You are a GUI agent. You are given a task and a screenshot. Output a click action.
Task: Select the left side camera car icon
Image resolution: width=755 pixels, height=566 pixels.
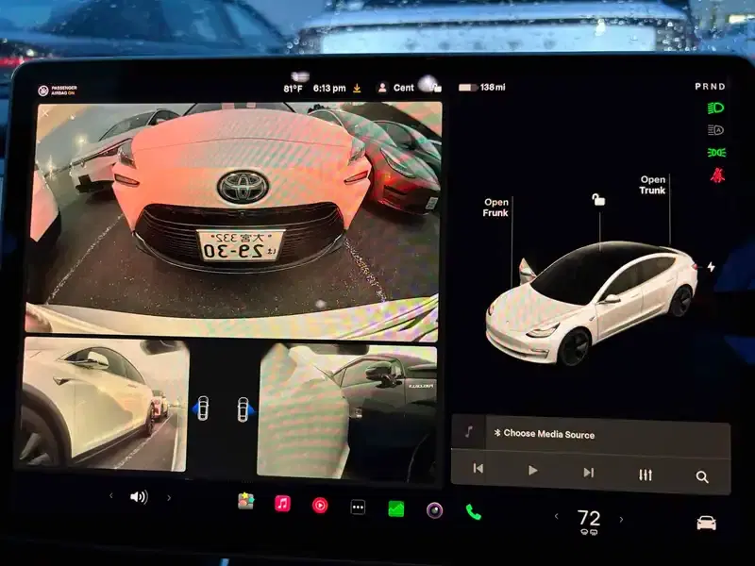(x=202, y=408)
